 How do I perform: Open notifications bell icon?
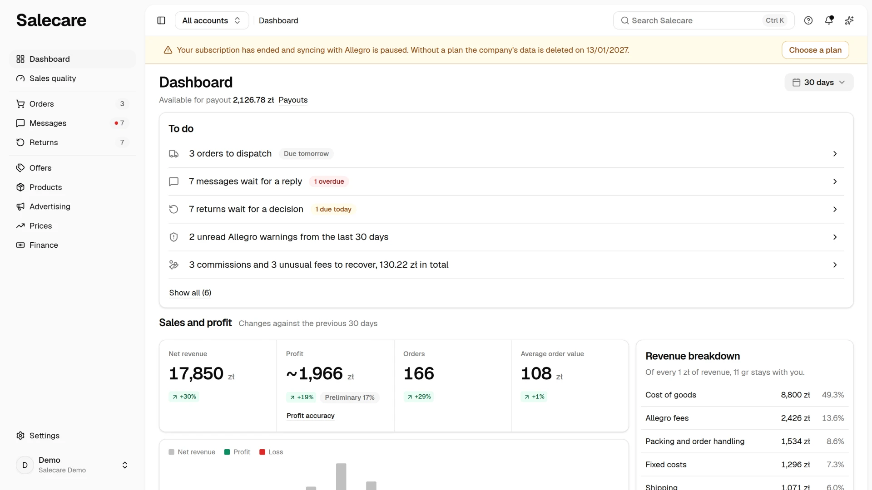click(x=829, y=20)
